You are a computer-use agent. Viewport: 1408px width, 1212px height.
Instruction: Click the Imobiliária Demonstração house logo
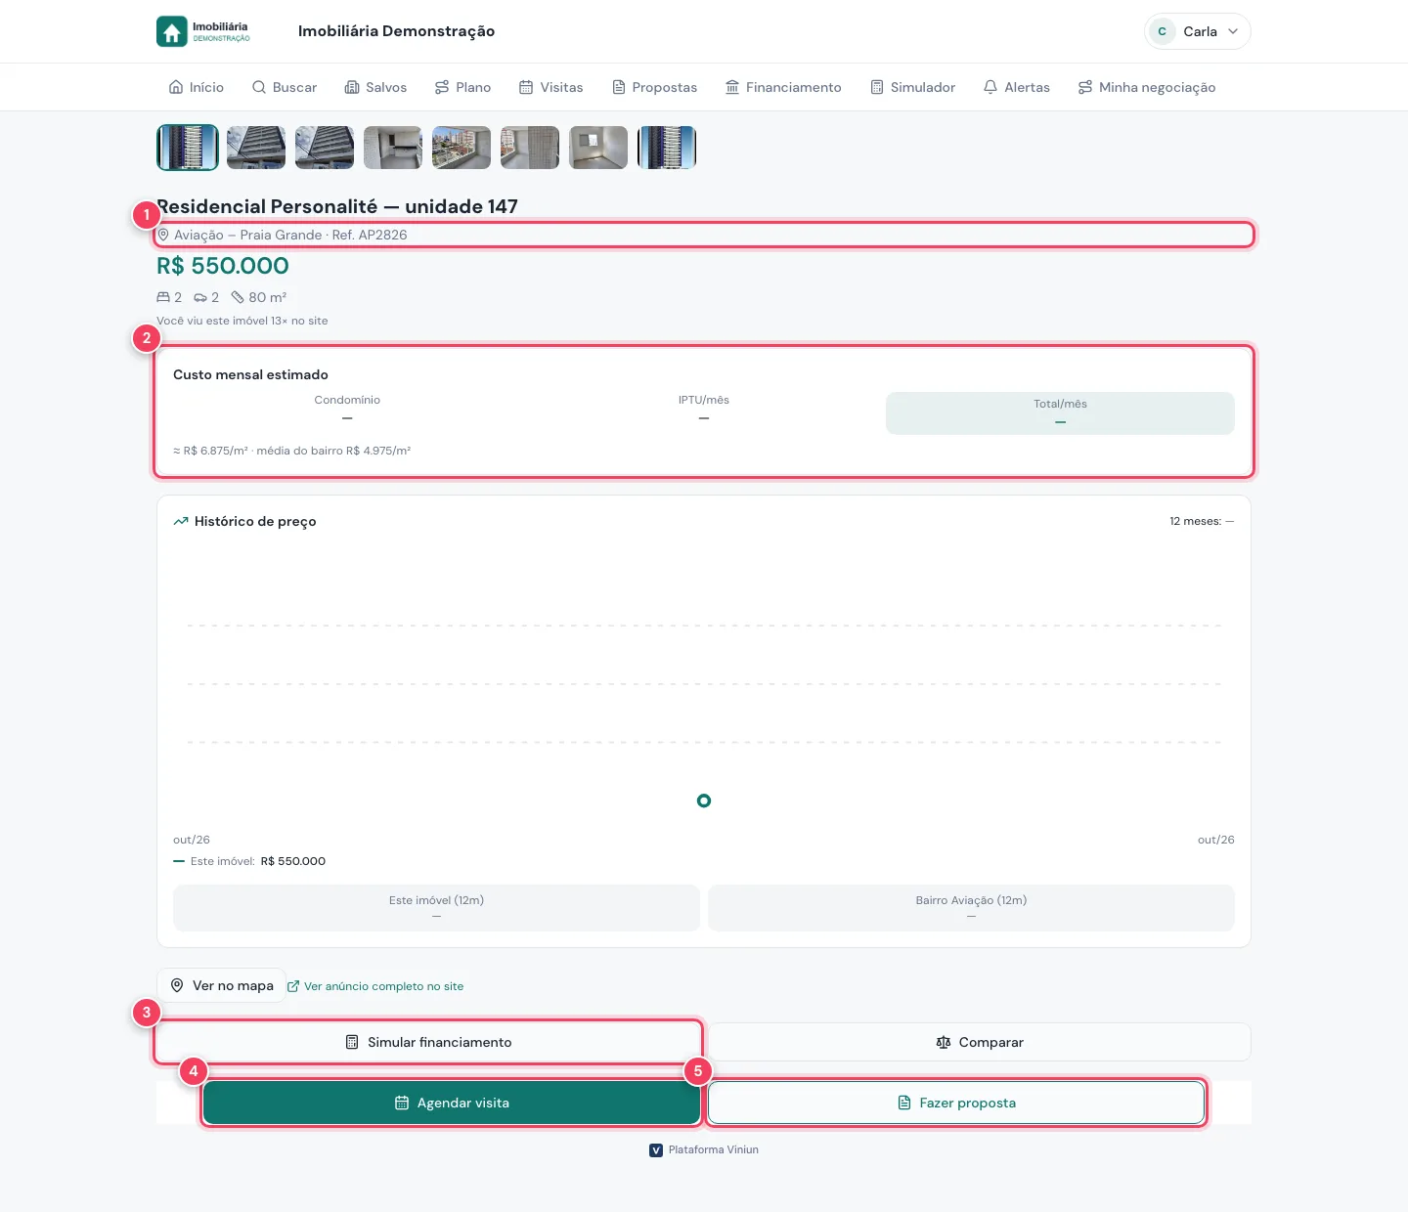click(172, 31)
